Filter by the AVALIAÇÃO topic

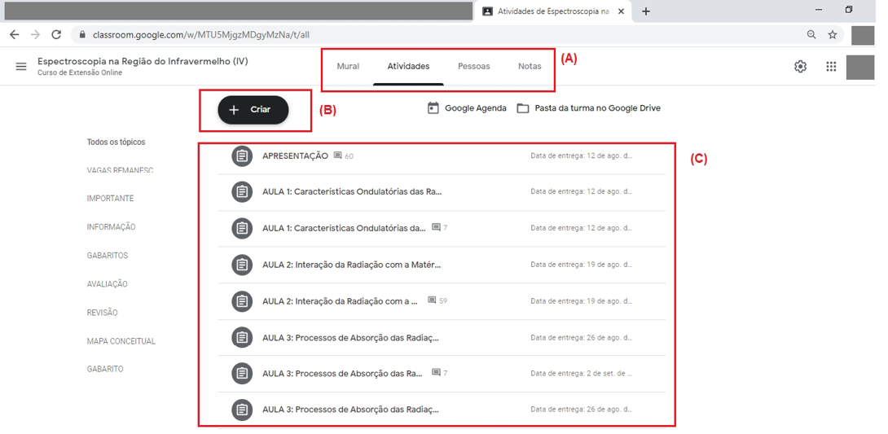108,284
